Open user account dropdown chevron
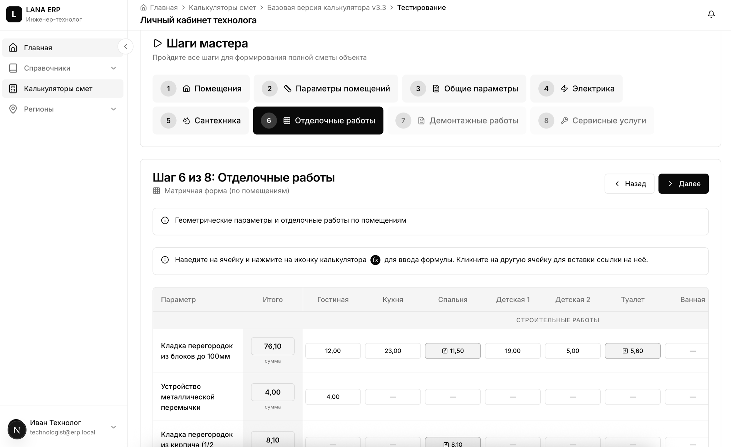The height and width of the screenshot is (447, 731). (113, 427)
